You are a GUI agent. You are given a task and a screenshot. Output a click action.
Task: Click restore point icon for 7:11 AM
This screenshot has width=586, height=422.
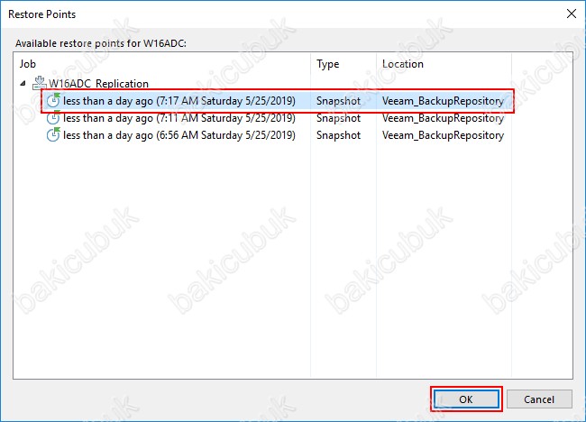pos(53,118)
